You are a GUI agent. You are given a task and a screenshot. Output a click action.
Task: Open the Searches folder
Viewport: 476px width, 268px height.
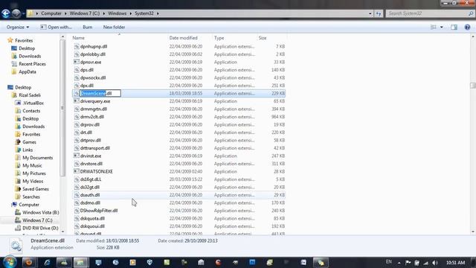click(31, 197)
